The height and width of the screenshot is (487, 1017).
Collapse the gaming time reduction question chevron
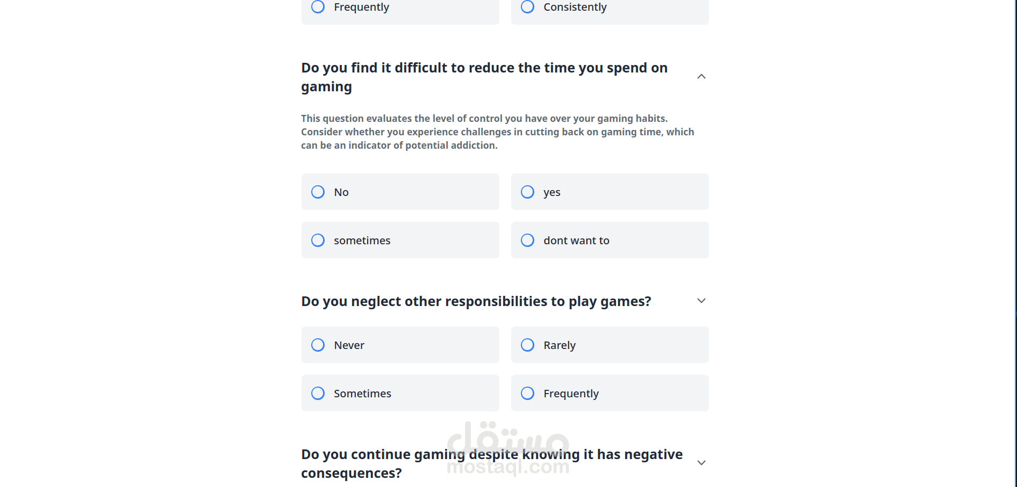(x=701, y=77)
